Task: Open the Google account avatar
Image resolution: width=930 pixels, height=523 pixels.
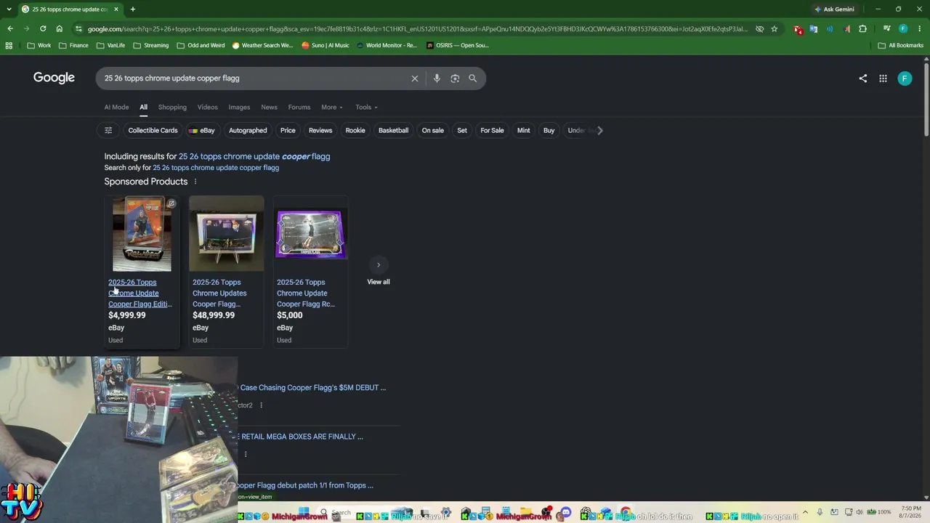Action: click(905, 78)
